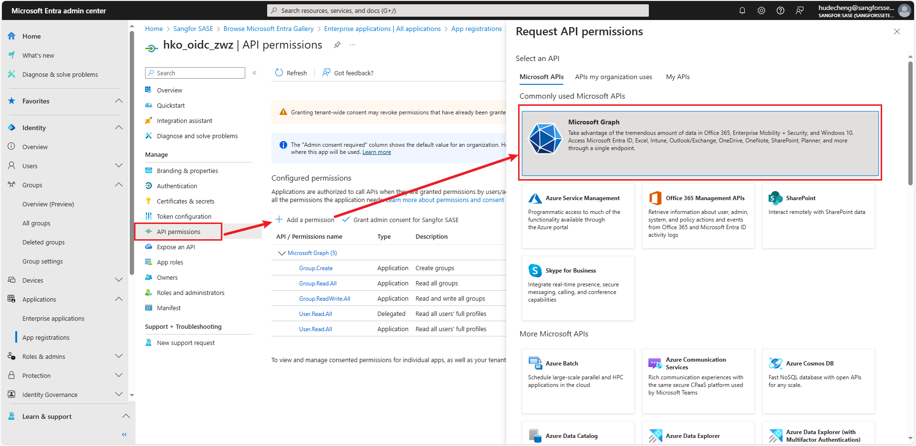Collapse the resource menu with double chevron
The image size is (916, 446).
point(254,73)
